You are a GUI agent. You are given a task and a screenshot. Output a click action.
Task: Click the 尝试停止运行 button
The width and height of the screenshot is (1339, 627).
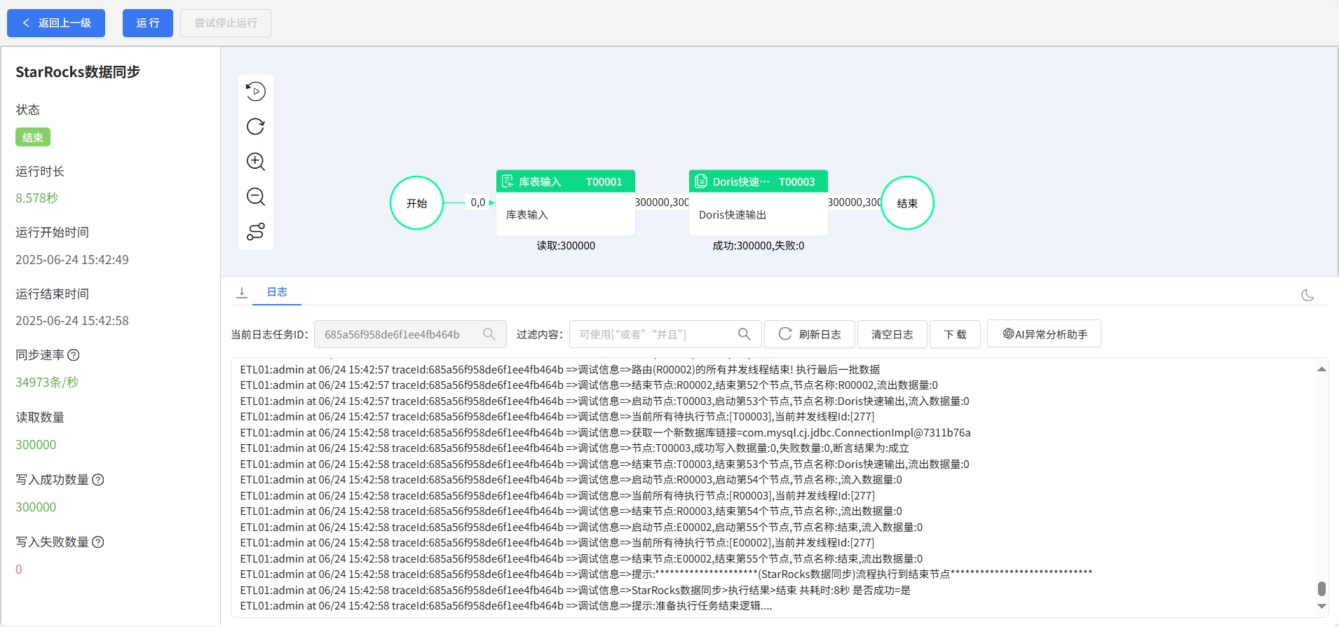pyautogui.click(x=226, y=23)
